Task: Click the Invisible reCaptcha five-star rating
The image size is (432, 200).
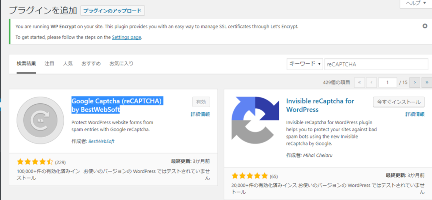Action: 250,176
